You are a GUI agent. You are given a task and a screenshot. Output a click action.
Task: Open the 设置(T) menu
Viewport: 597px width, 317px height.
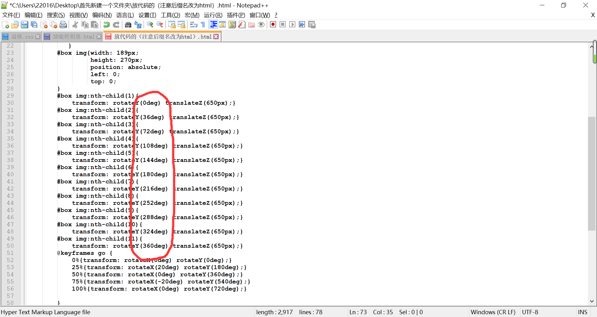click(x=147, y=15)
